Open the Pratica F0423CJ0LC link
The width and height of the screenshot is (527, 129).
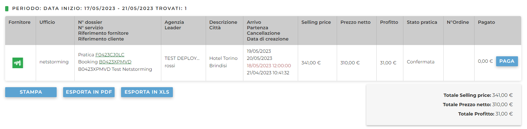pos(110,55)
